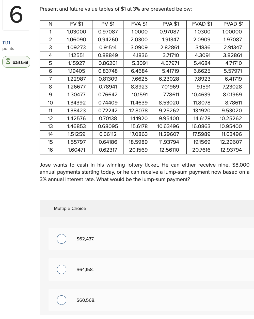Click the Multiple Choice section header
Screen dimensions: 254x319
[x=70, y=208]
